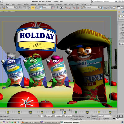Click the Mirror tool icon
The height and width of the screenshot is (124, 124).
tap(101, 7)
